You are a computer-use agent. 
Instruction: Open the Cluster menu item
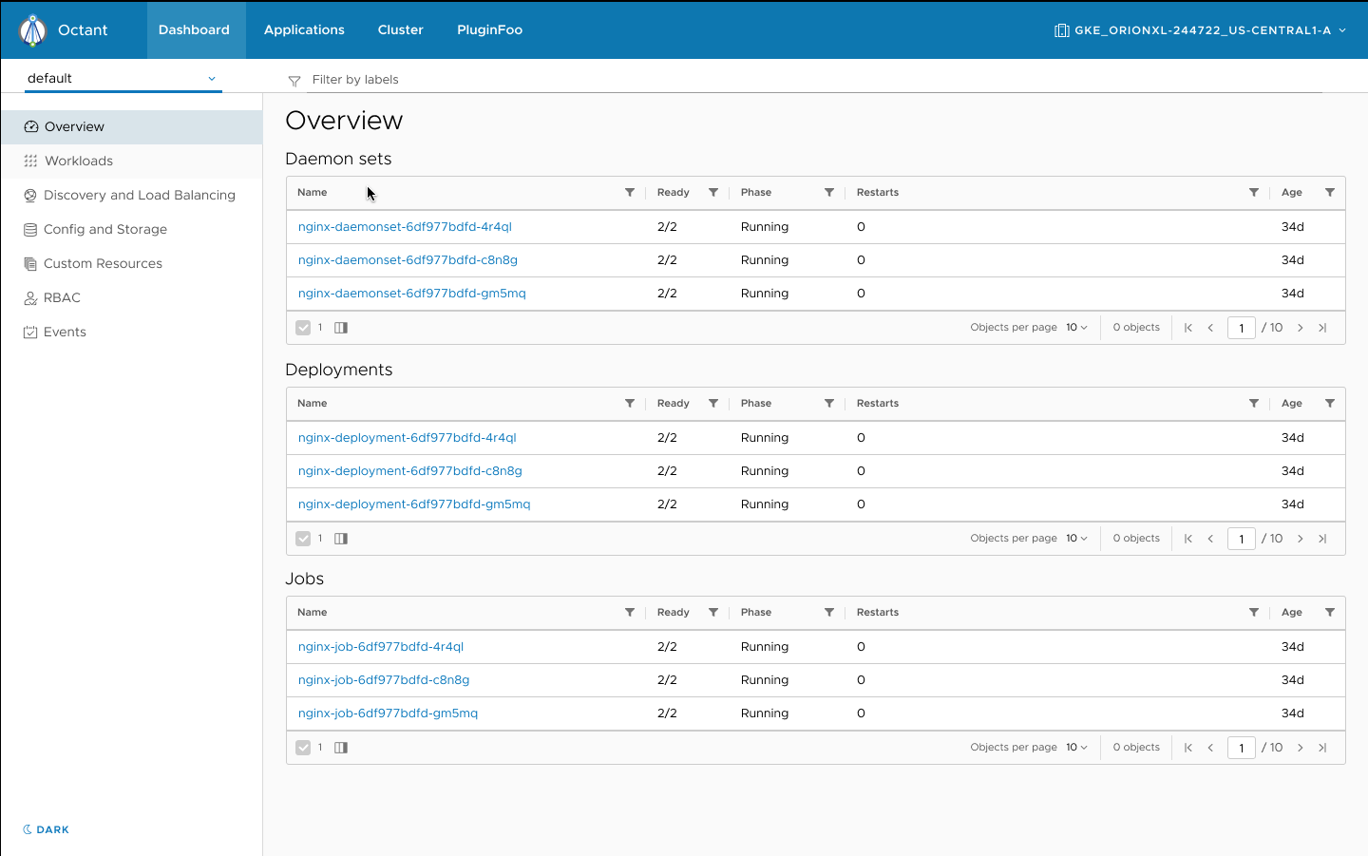point(400,29)
